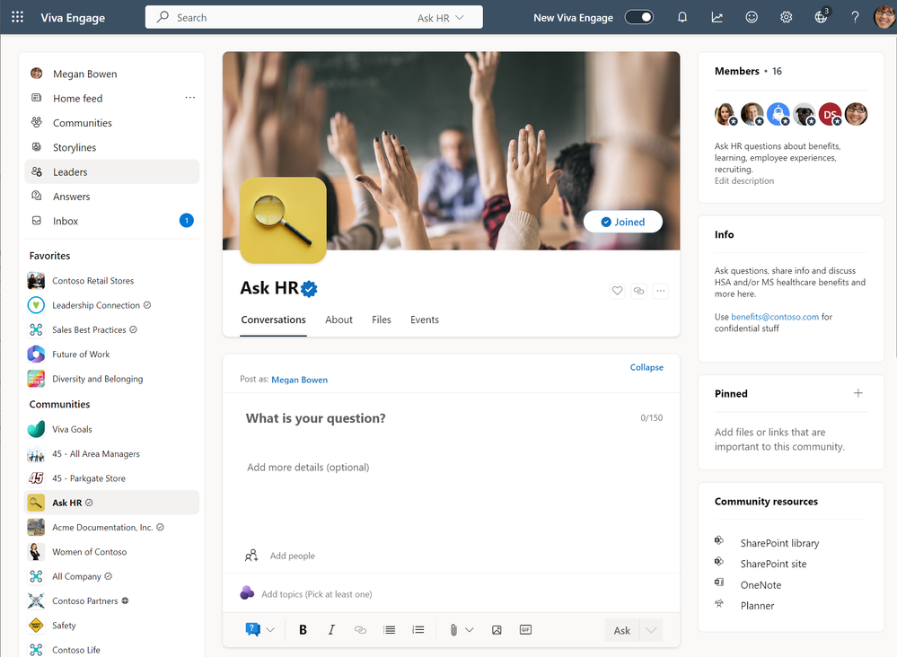Click the DS member avatar
Viewport: 897px width, 657px height.
pyautogui.click(x=830, y=114)
